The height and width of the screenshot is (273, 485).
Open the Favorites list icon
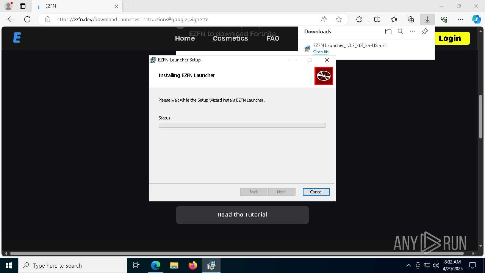394,19
